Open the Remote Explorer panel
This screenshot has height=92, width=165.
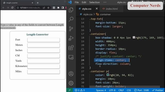point(71,57)
